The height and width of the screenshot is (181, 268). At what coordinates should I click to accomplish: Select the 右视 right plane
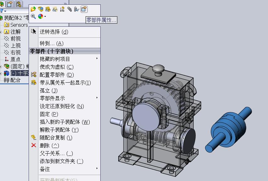point(12,52)
